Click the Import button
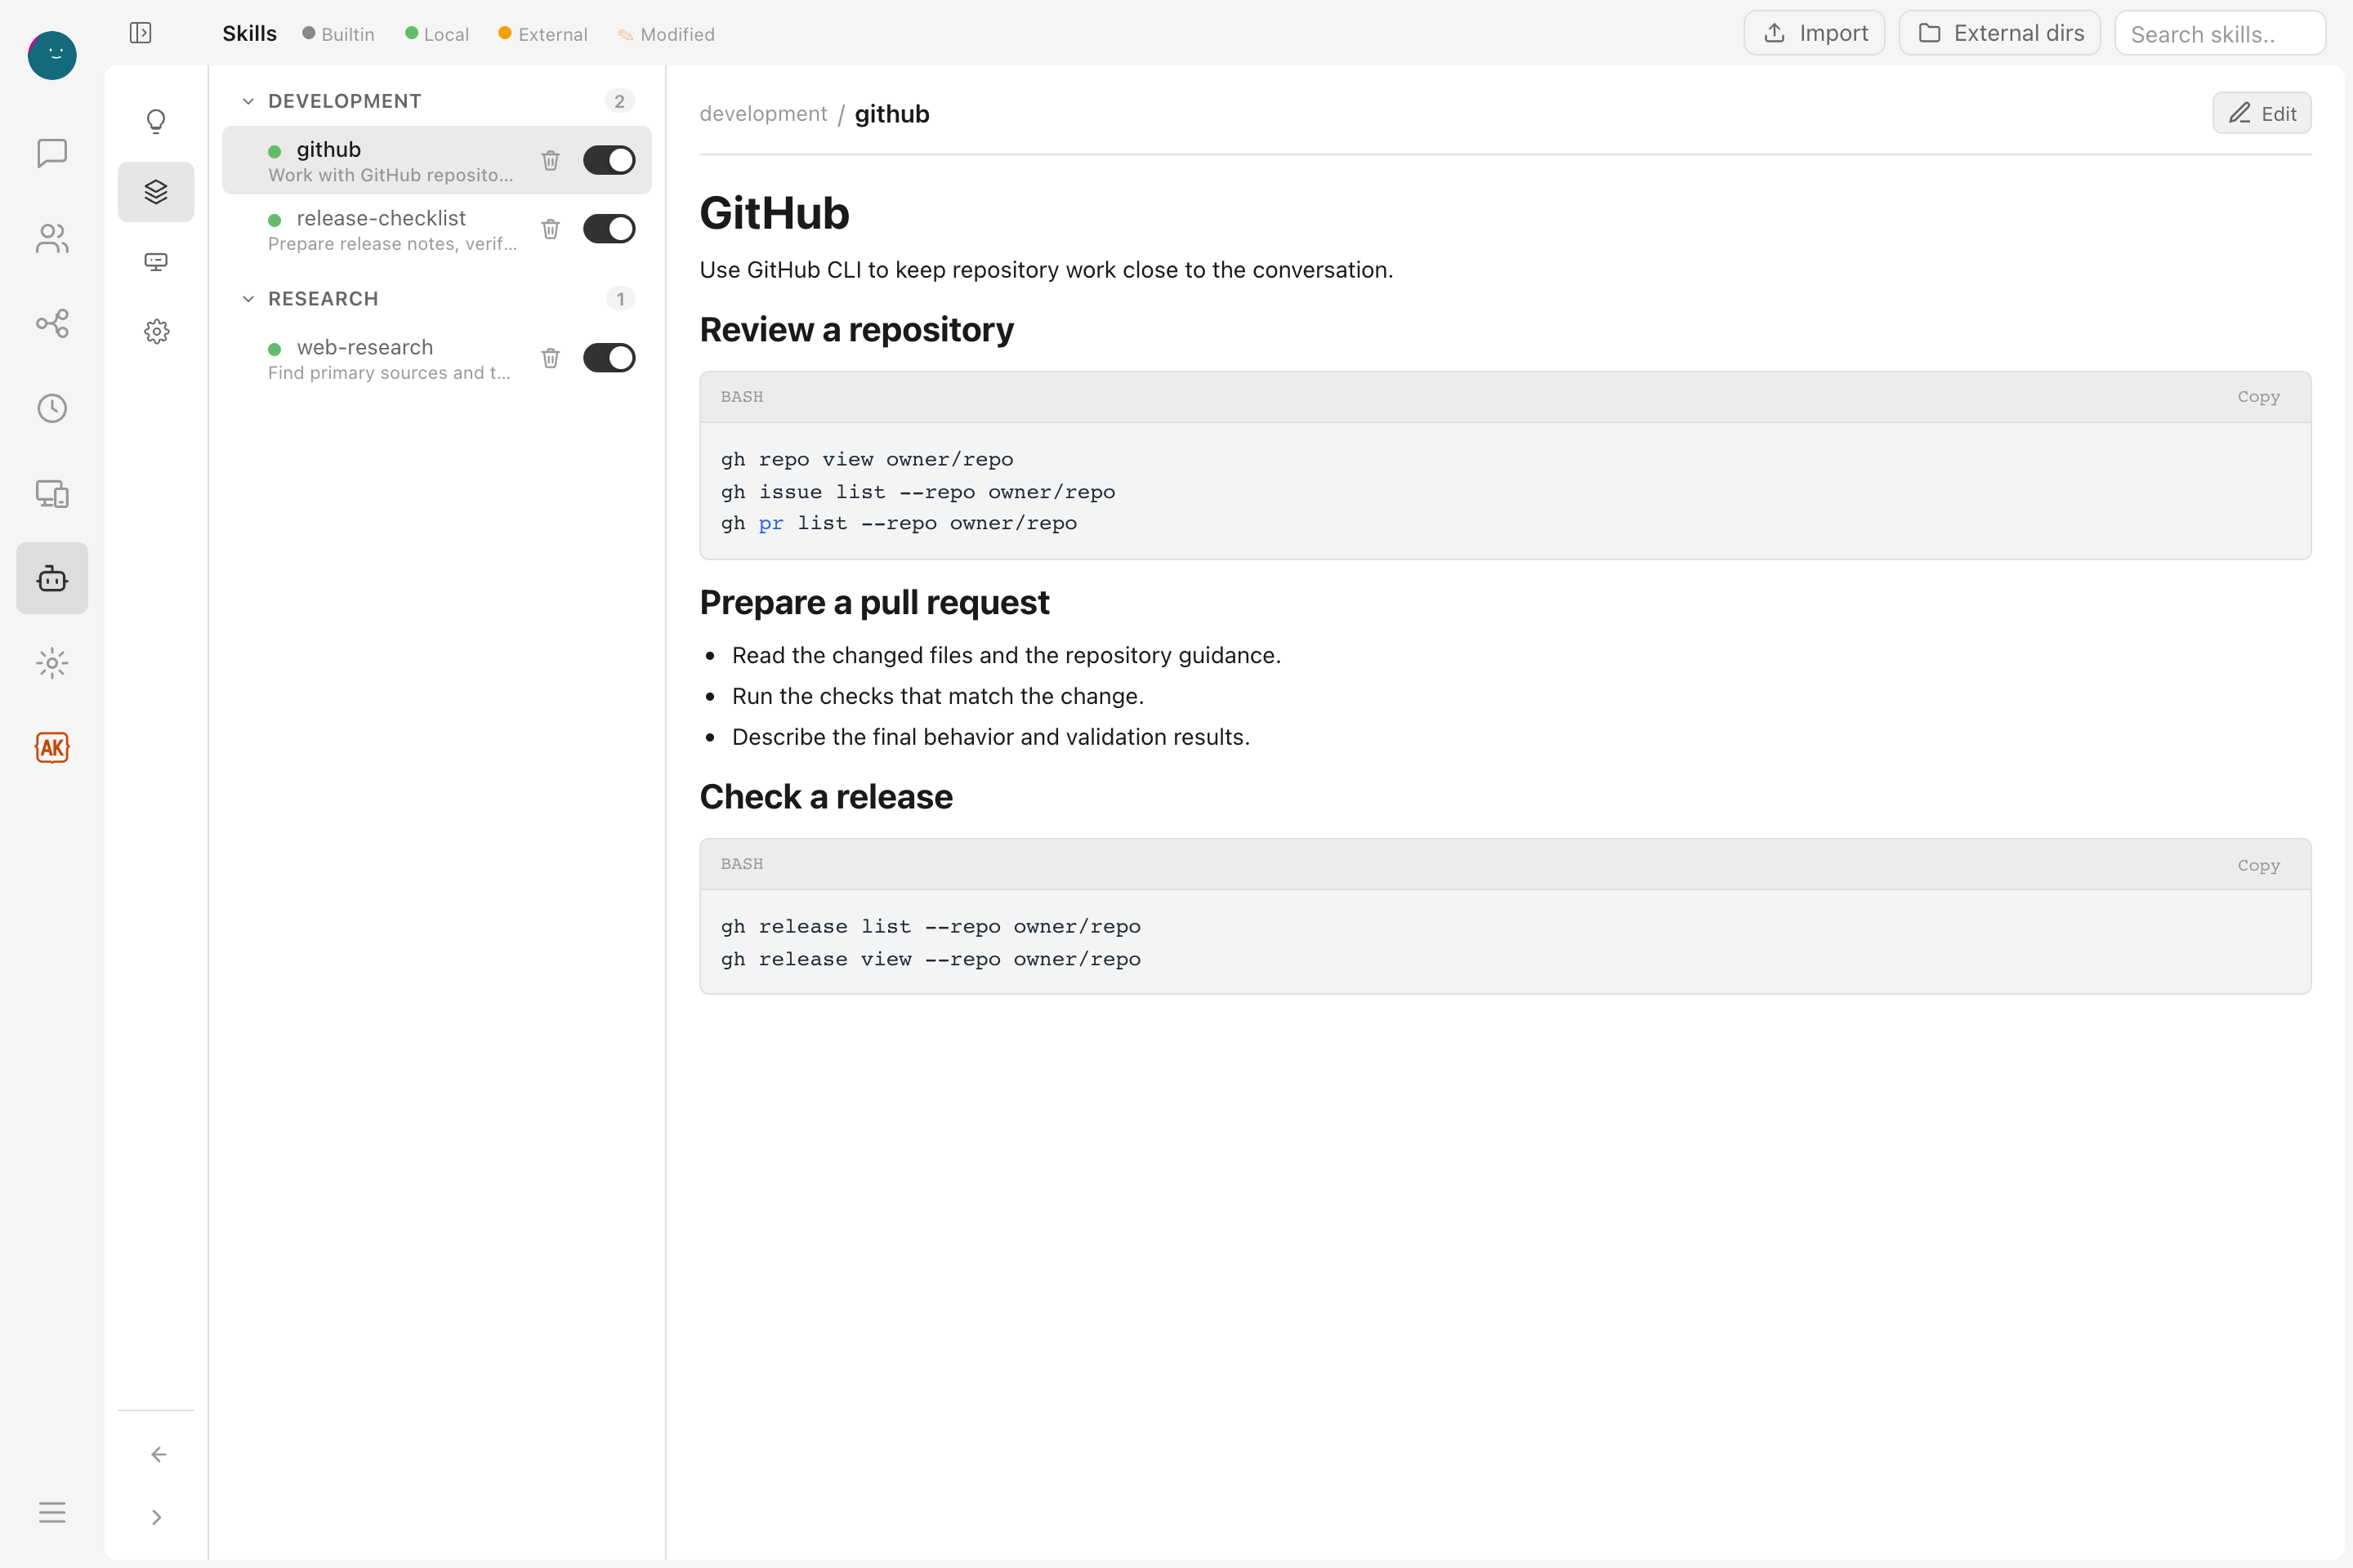The width and height of the screenshot is (2353, 1568). [1815, 33]
